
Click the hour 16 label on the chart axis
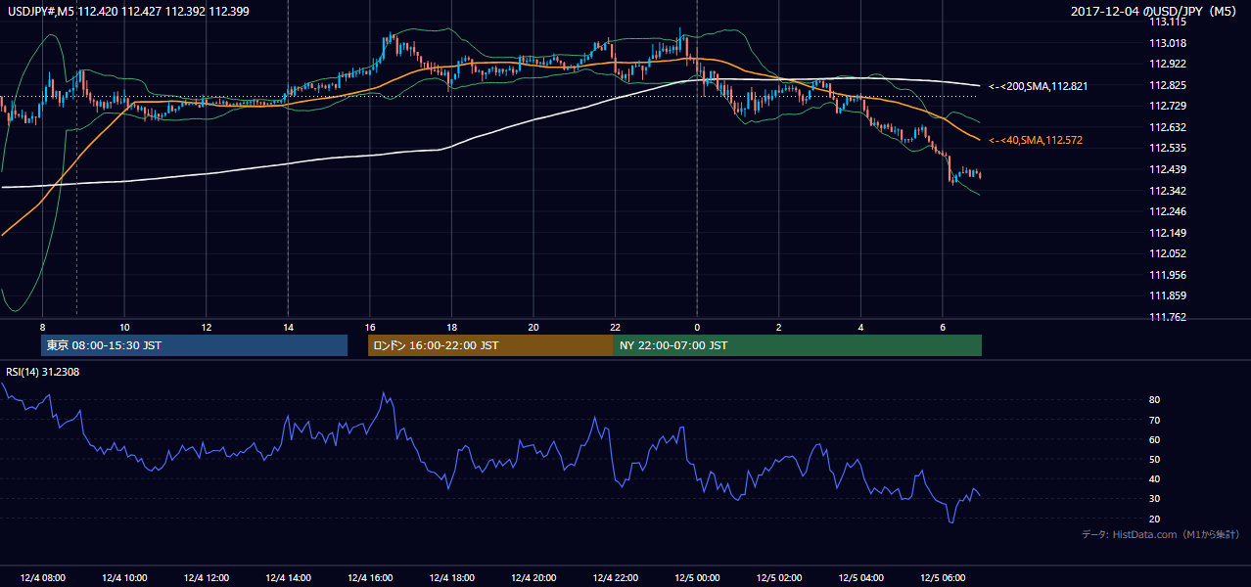tap(370, 327)
